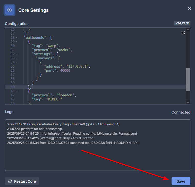Collapse the "settings" block at line 32
Image resolution: width=195 pixels, height=187 pixels.
coord(16,54)
